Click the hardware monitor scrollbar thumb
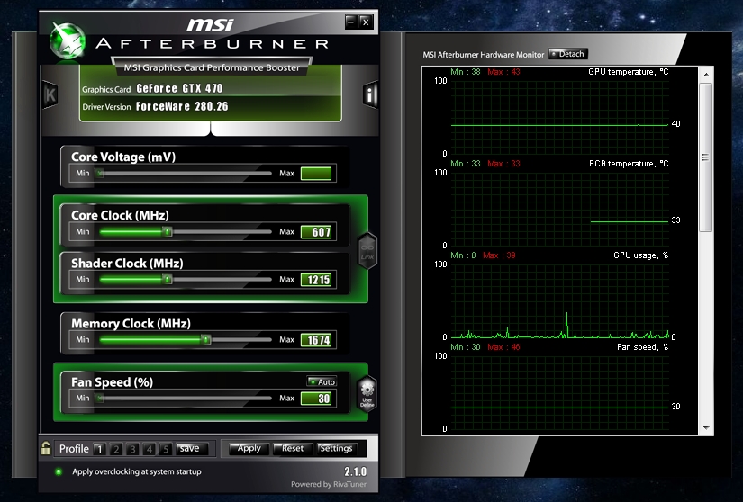743x502 pixels. [x=706, y=157]
